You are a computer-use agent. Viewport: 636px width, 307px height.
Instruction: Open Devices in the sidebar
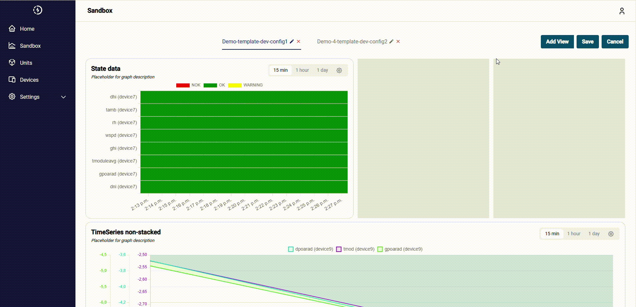tap(29, 80)
